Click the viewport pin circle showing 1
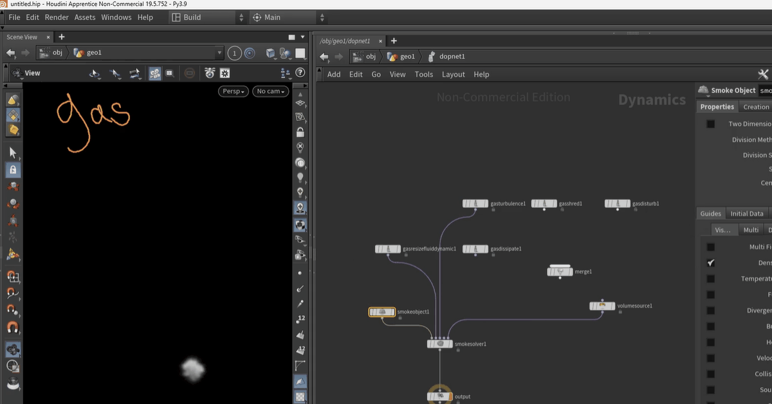772x404 pixels. click(235, 53)
